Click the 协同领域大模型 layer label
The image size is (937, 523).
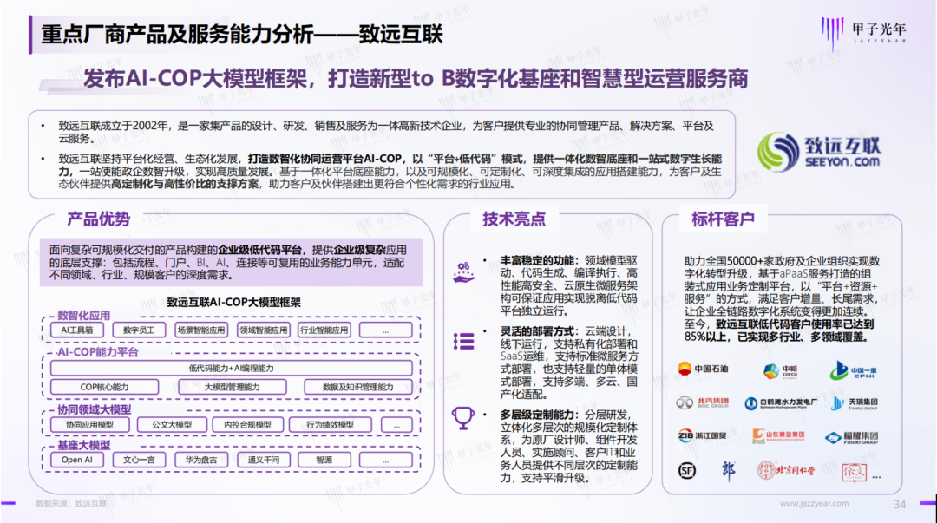[x=95, y=409]
